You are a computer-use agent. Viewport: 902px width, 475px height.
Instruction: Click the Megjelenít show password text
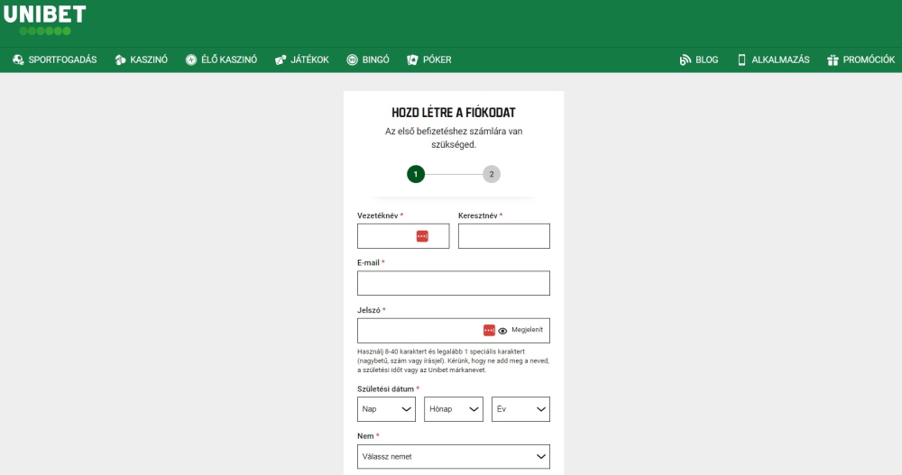tap(527, 330)
